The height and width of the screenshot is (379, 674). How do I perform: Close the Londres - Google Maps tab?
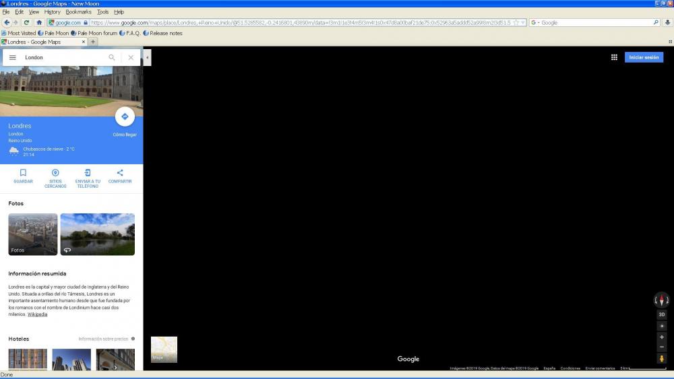click(x=84, y=42)
